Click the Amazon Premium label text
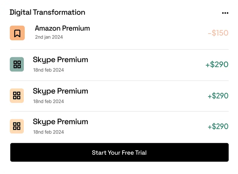Image resolution: width=238 pixels, height=174 pixels. point(62,28)
